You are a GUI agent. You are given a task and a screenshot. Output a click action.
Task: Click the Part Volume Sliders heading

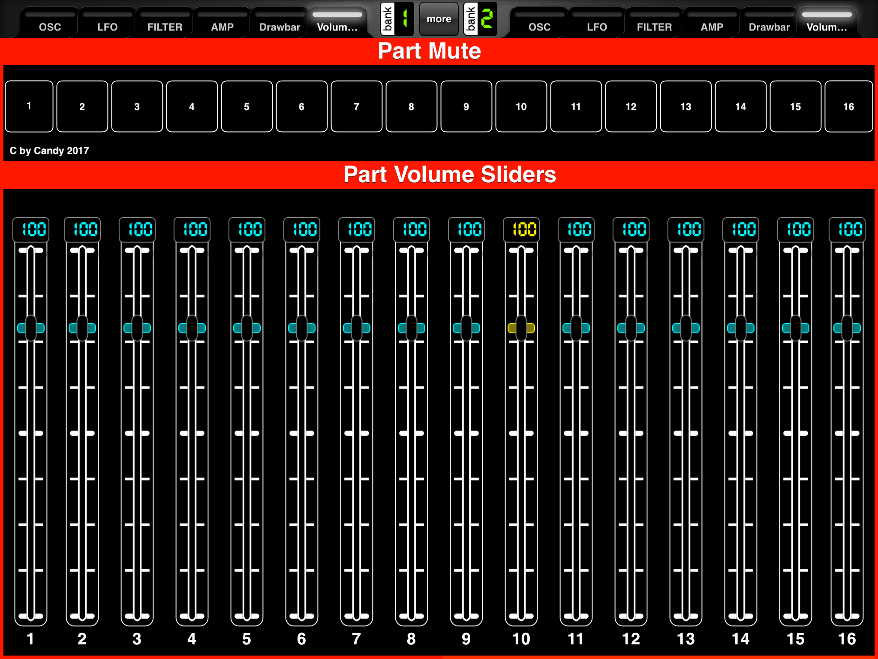pos(450,175)
